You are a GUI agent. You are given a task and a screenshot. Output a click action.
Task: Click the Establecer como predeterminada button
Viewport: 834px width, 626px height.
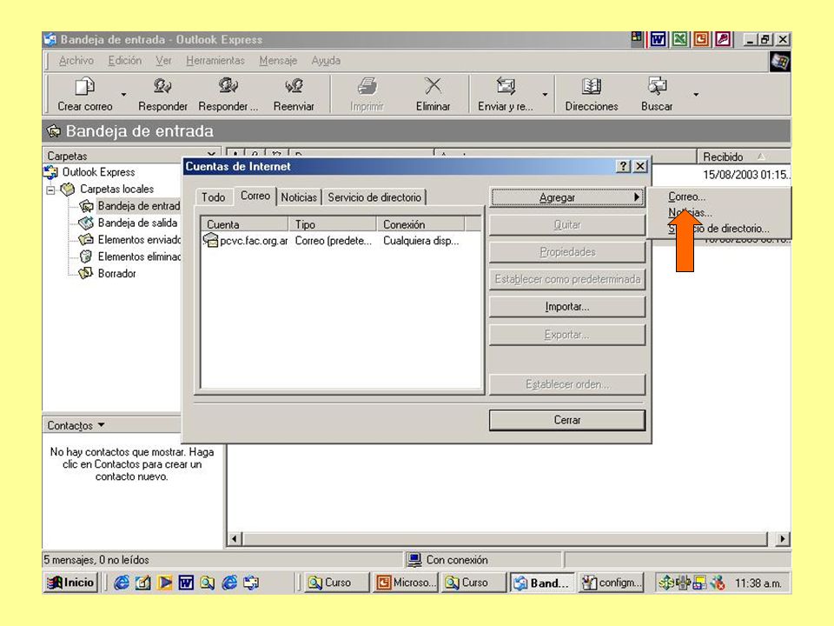pos(567,279)
